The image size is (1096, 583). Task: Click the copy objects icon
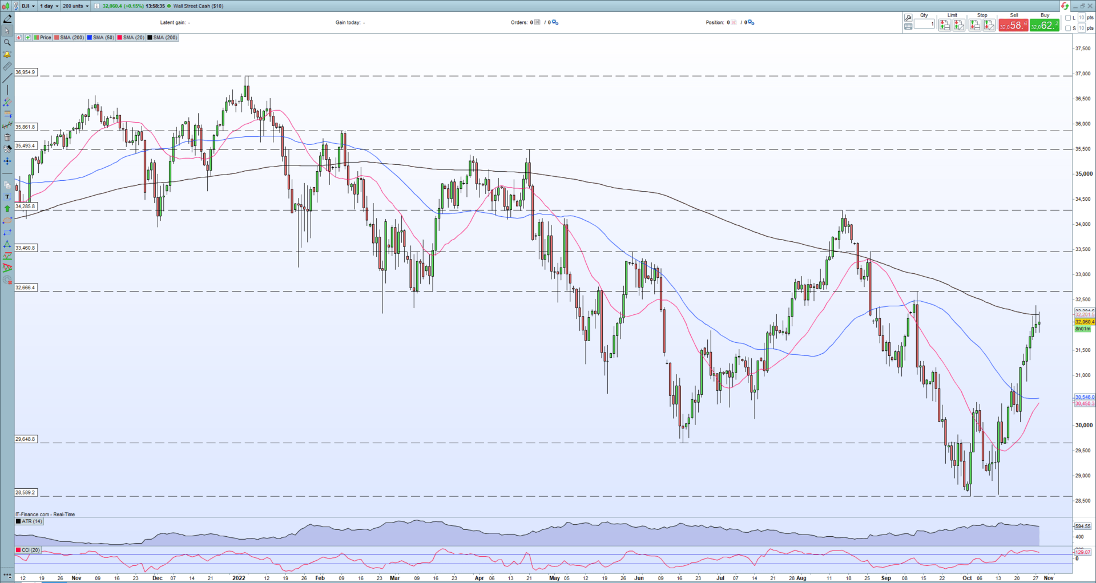pos(7,185)
